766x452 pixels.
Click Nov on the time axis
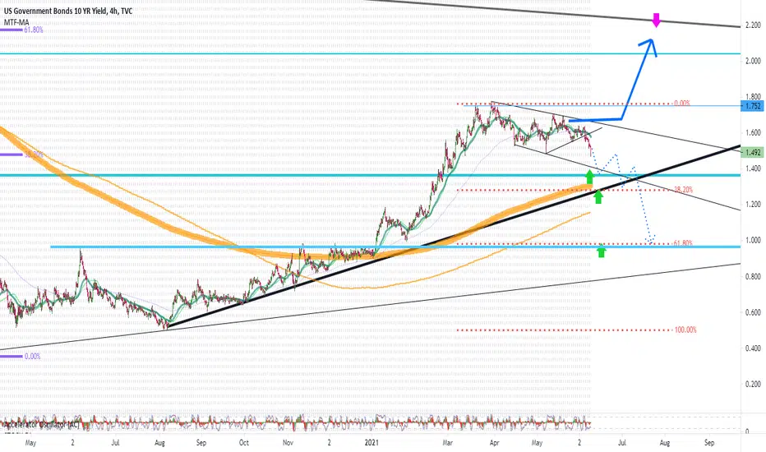[x=288, y=443]
